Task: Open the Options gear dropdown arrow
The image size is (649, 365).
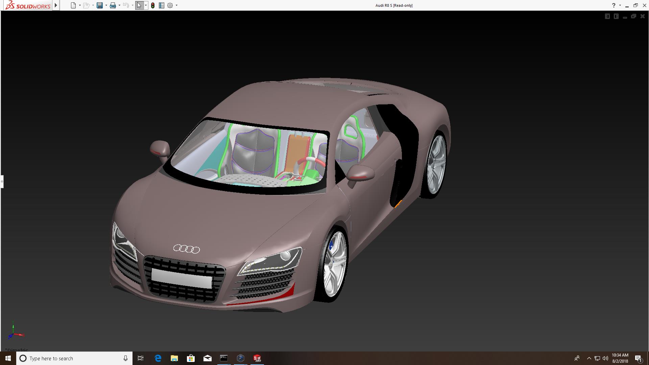Action: pyautogui.click(x=176, y=5)
